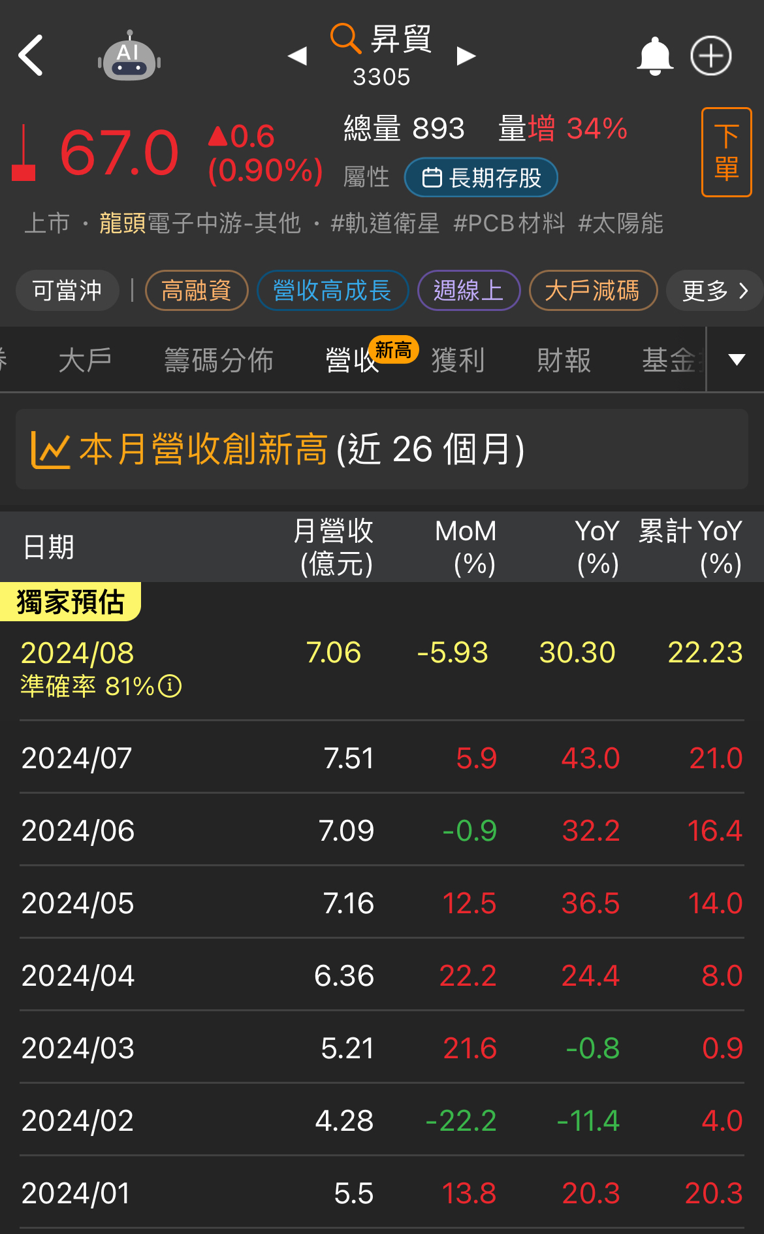Tap the 高融資 tag chip
This screenshot has height=1234, width=764.
(197, 291)
